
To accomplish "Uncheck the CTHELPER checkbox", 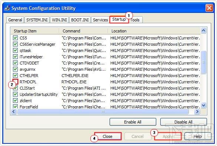I will click(15, 76).
